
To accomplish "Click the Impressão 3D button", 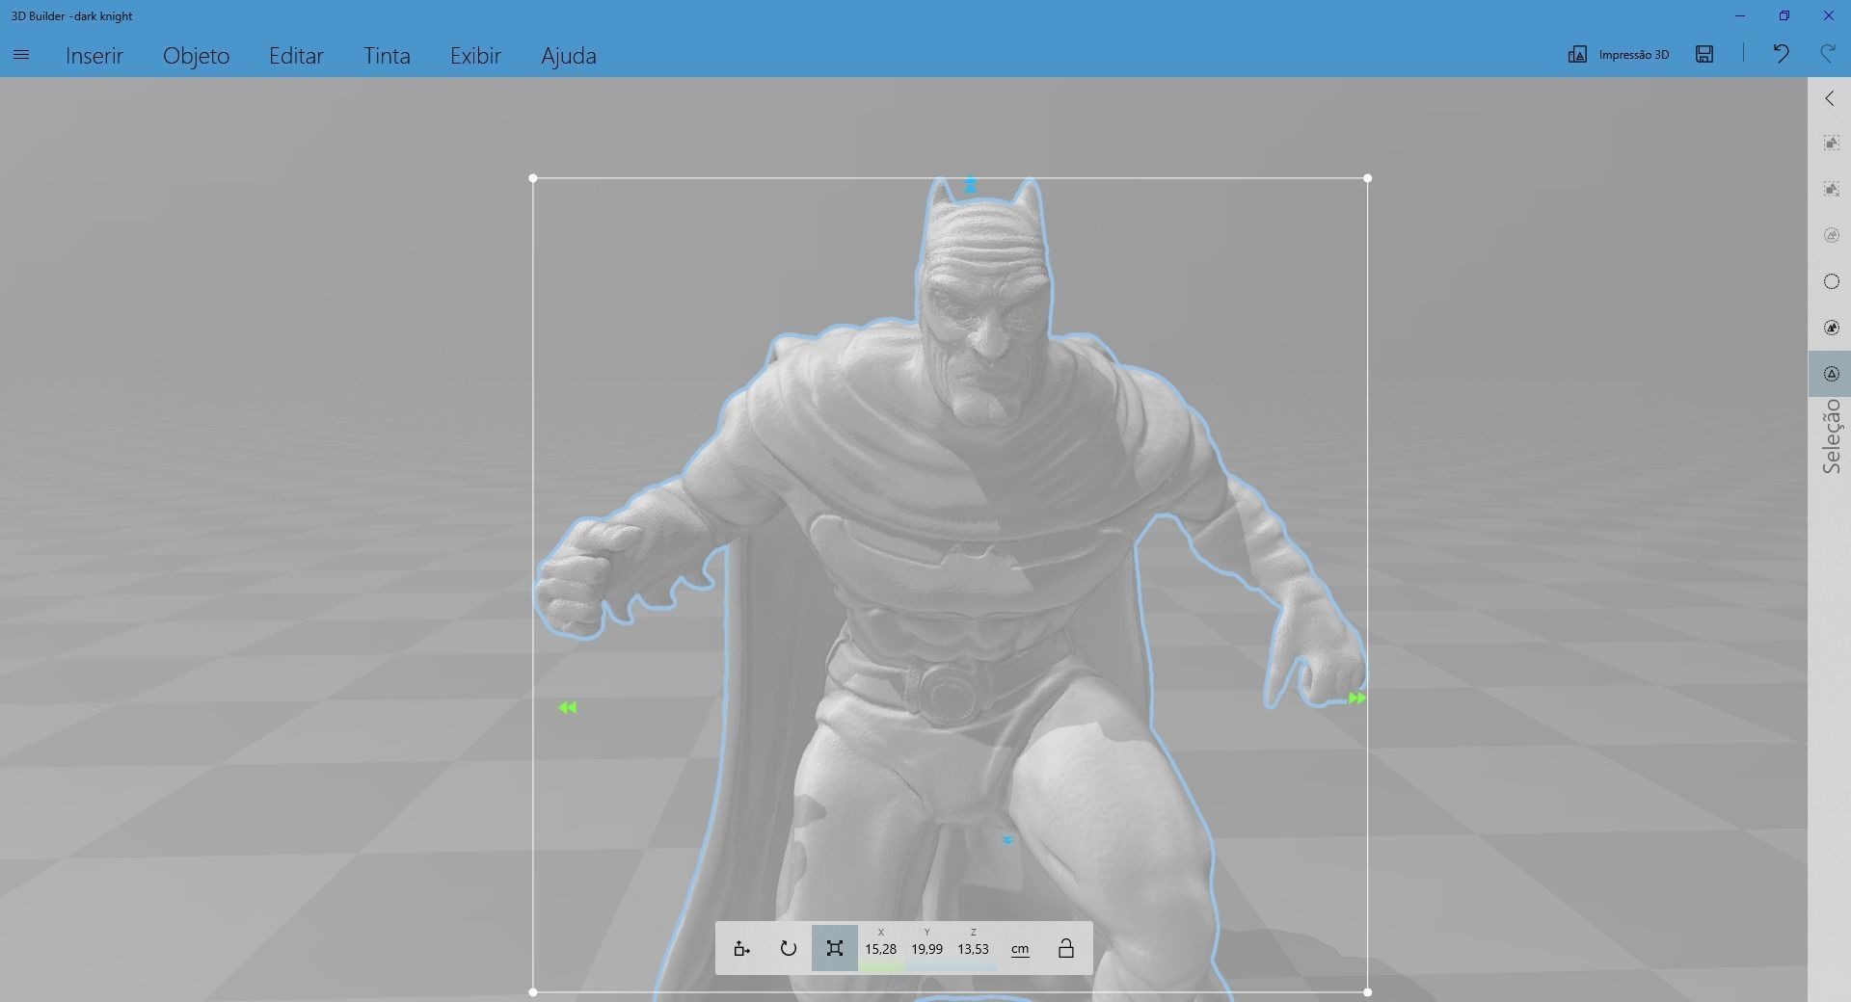I will tap(1619, 54).
